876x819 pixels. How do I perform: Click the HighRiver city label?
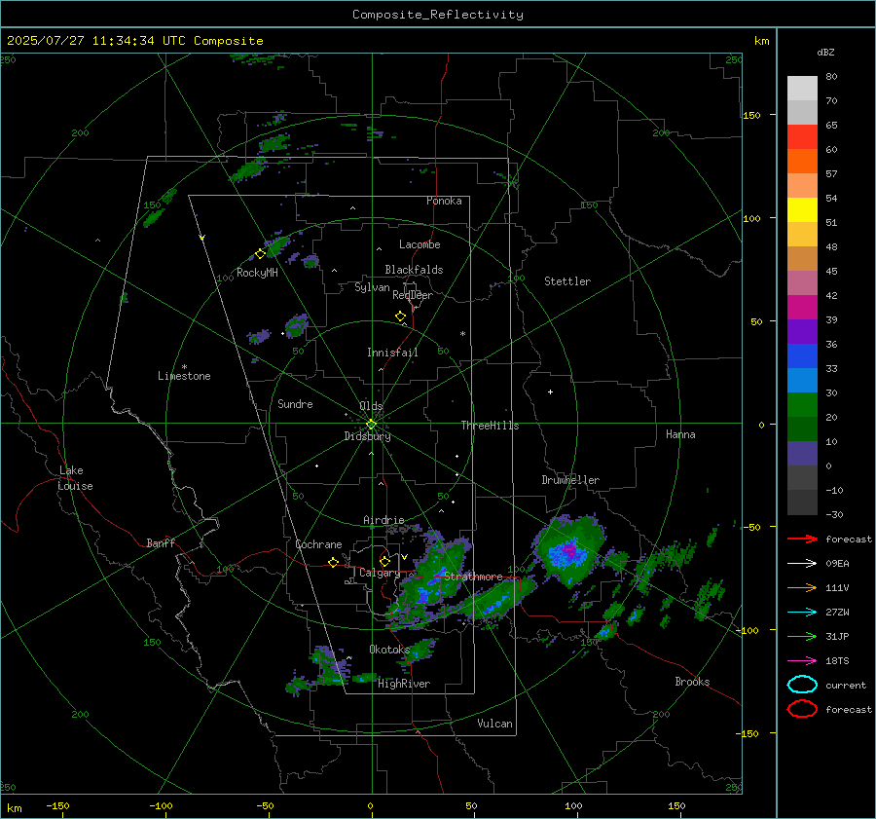point(403,684)
